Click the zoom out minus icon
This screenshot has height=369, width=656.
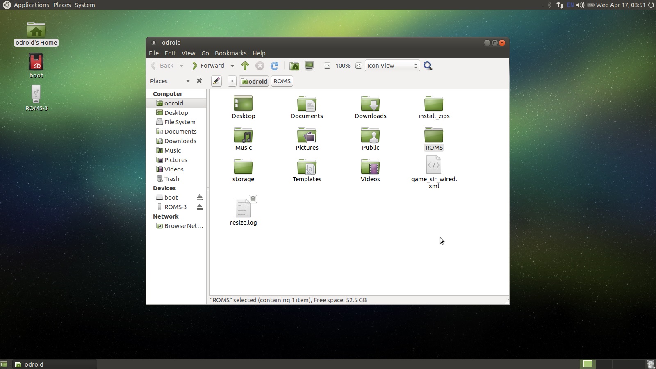click(327, 66)
